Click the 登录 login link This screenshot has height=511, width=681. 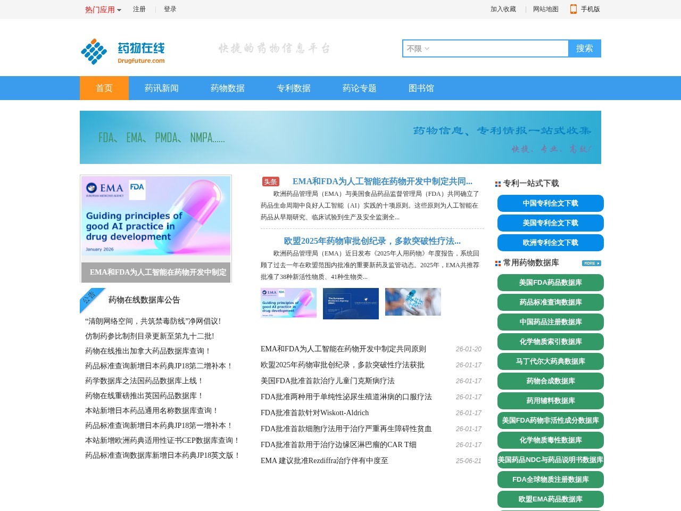click(169, 9)
